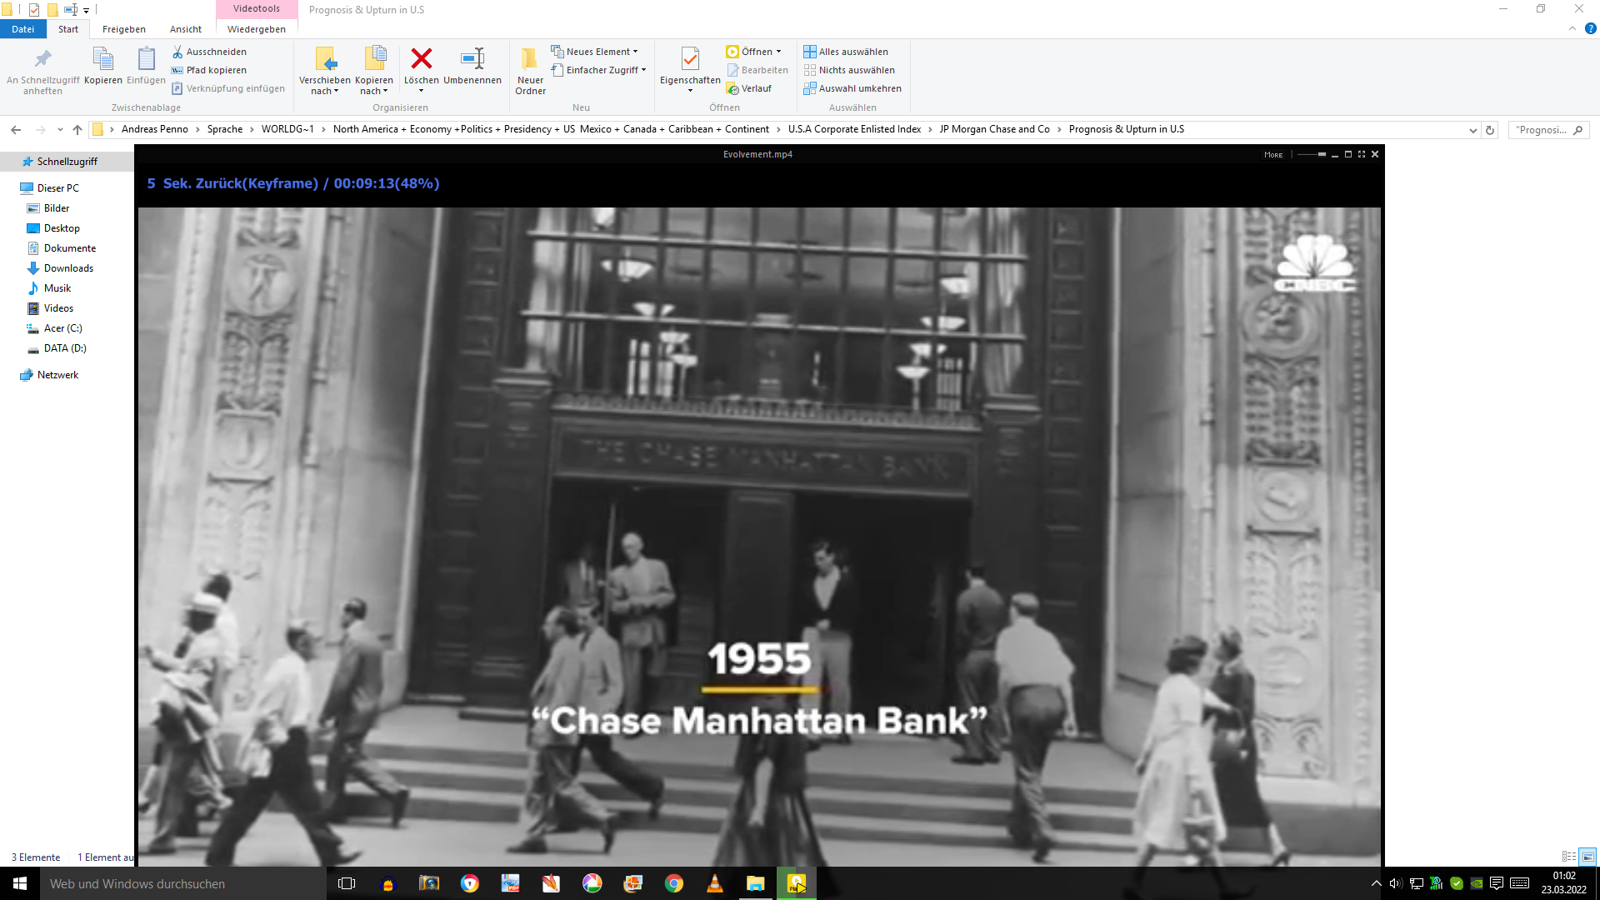Image resolution: width=1600 pixels, height=900 pixels.
Task: Click Alles auswählen
Action: 846,52
